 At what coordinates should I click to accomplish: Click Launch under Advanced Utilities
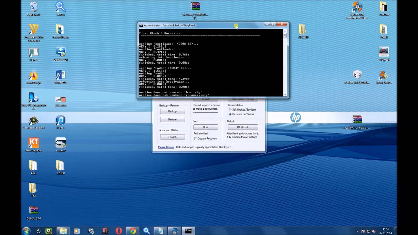(172, 137)
